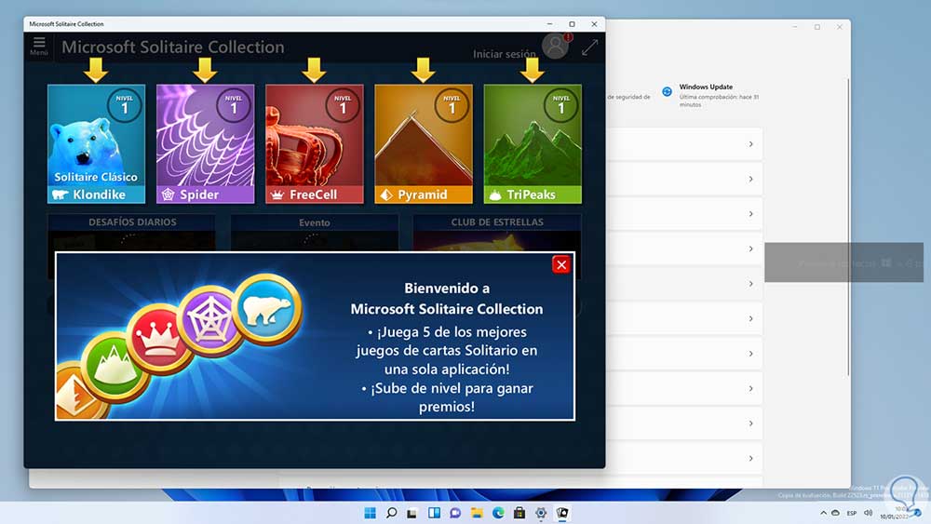Open File Explorer from taskbar
This screenshot has width=931, height=524.
pos(477,513)
